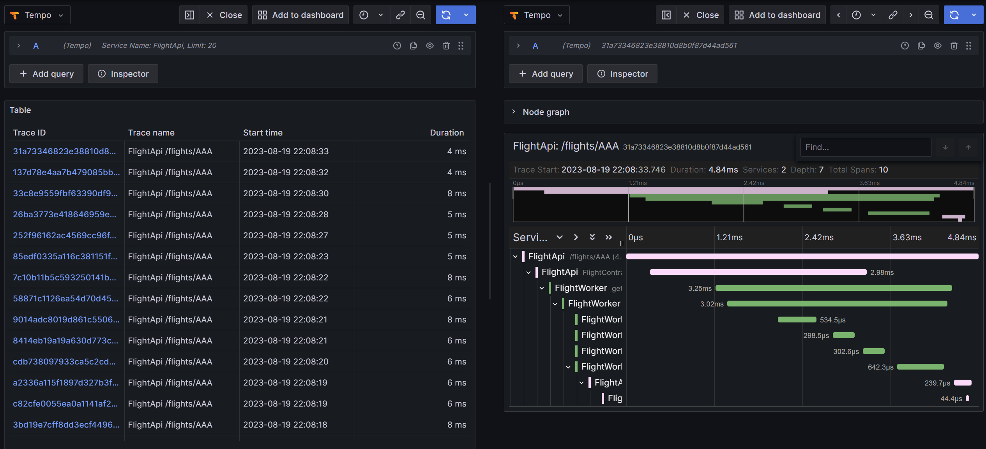
Task: Duplicate the trace ID query in right pane
Action: pos(921,46)
